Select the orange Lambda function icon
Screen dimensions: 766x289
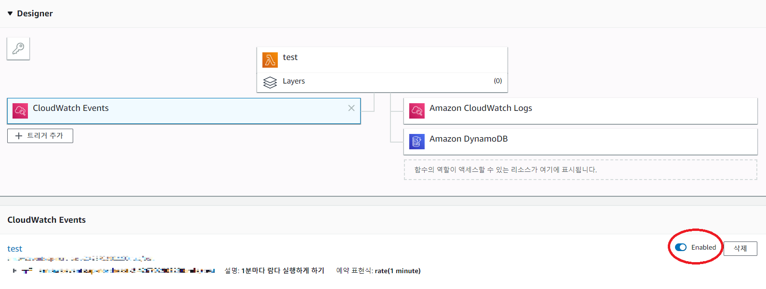270,60
